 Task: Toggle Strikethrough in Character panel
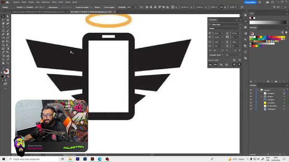click(239, 50)
